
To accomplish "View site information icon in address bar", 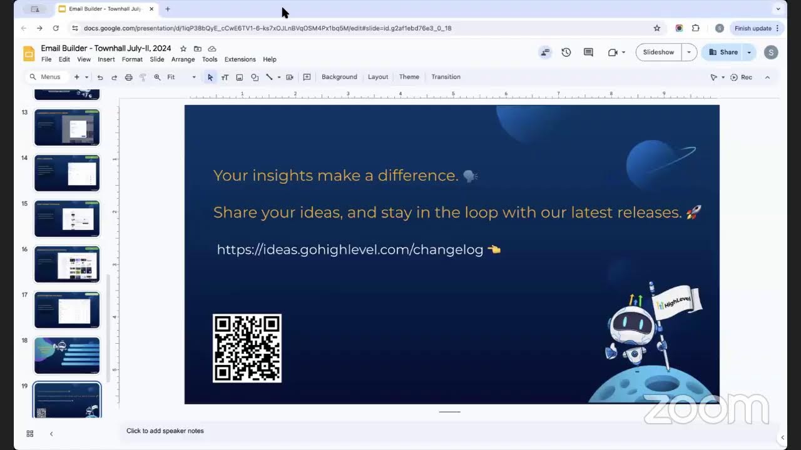I will pyautogui.click(x=75, y=28).
